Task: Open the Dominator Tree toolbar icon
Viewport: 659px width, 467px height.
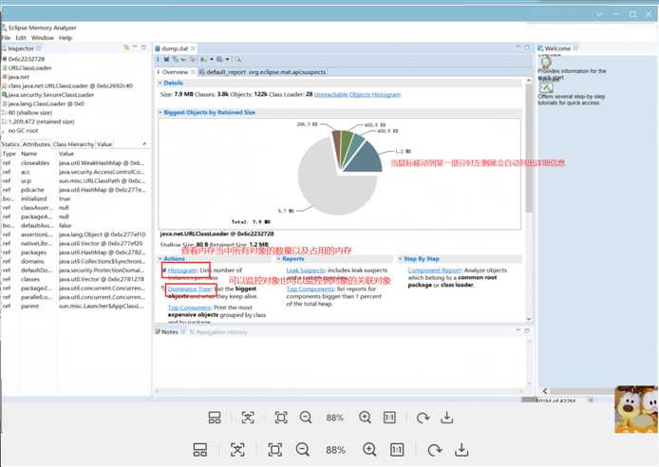Action: tap(175, 59)
